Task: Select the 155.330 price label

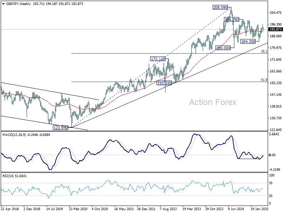Action: pyautogui.click(x=164, y=83)
